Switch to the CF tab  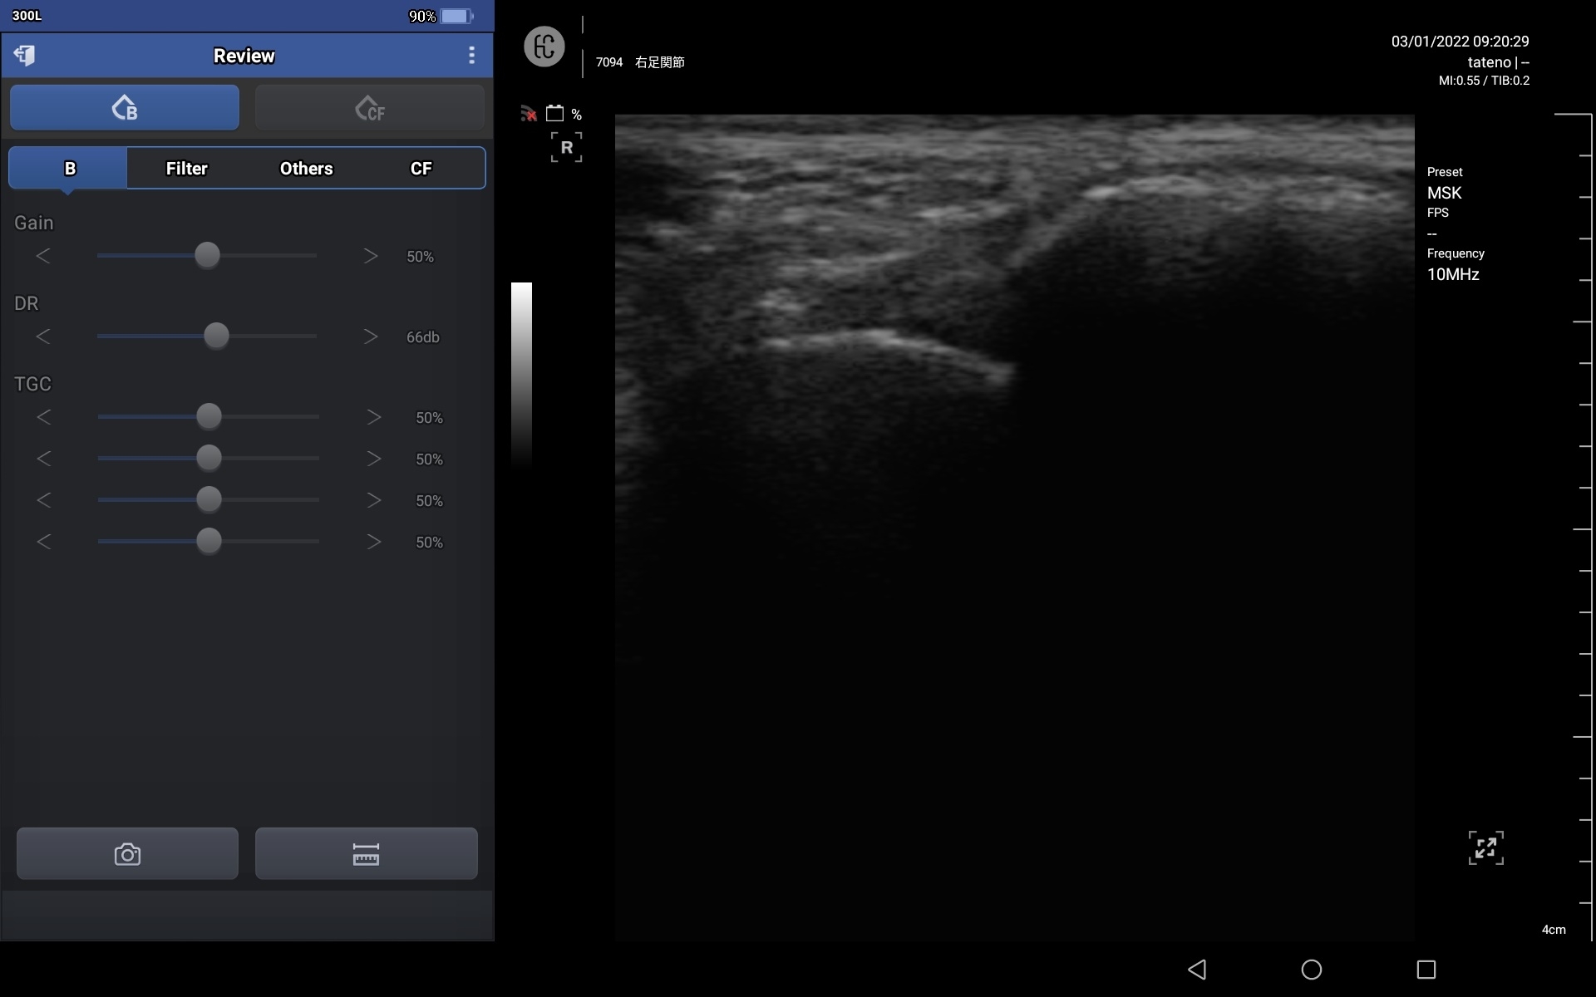coord(421,169)
